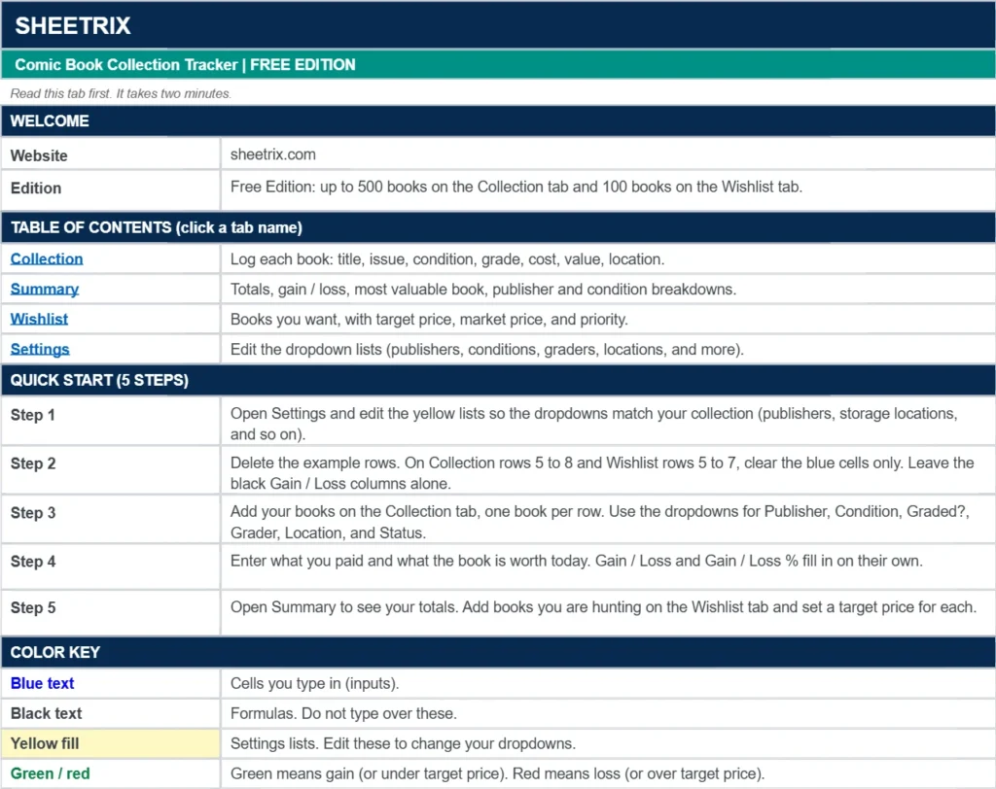Open the Collection tab link
Screen dimensions: 996x789
pos(47,259)
